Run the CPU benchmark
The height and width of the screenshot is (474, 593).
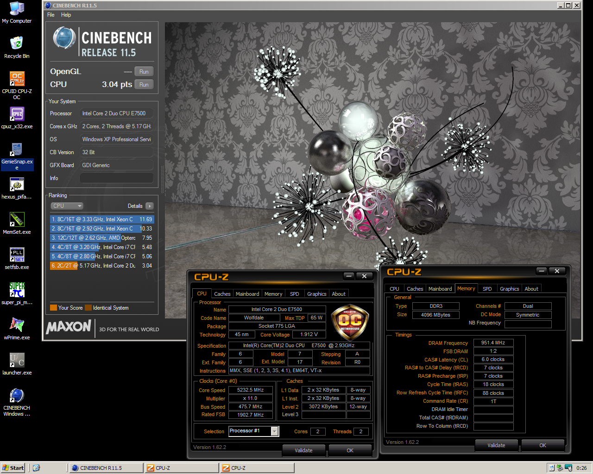[x=144, y=85]
